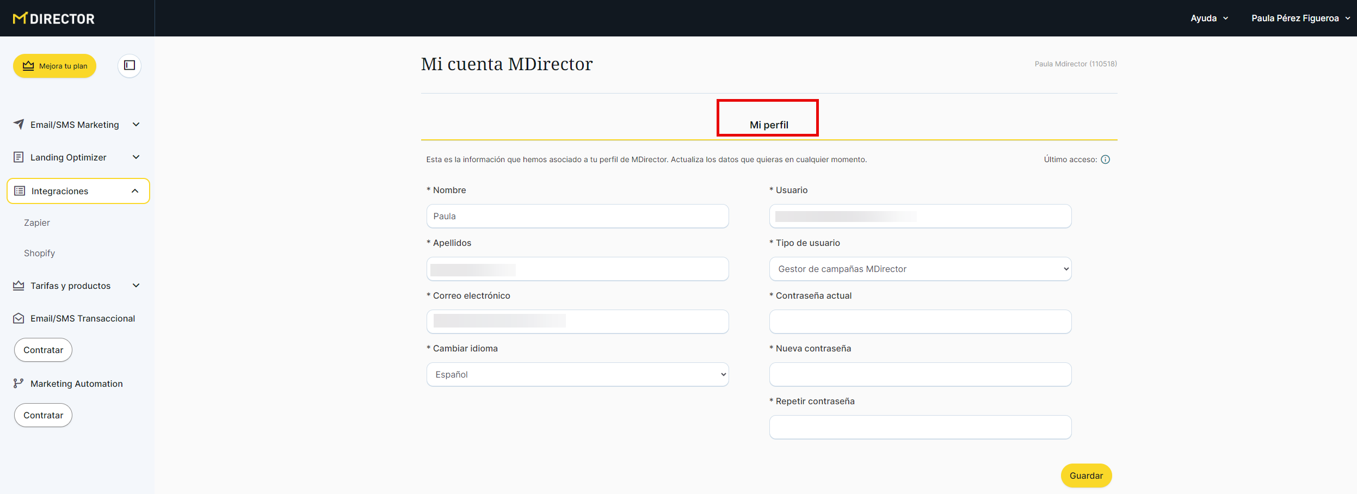Click the Landing Optimizer document icon
Screen dimensions: 1357x494
pos(18,157)
